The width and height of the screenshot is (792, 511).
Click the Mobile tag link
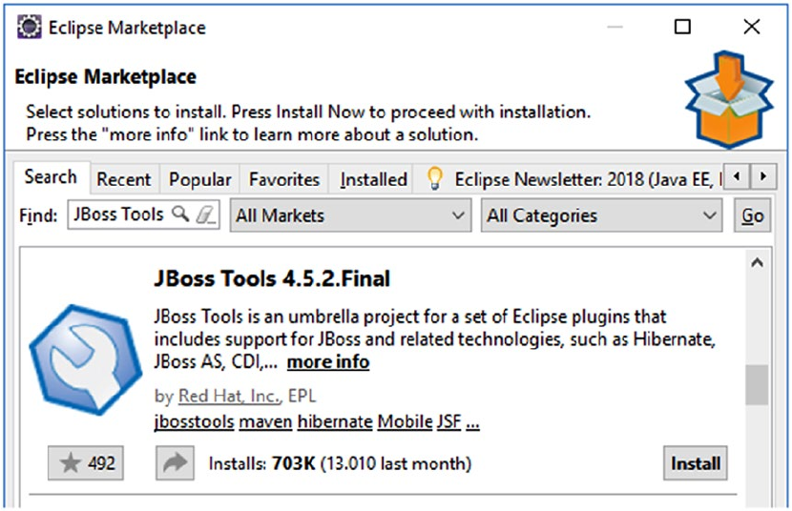(406, 421)
